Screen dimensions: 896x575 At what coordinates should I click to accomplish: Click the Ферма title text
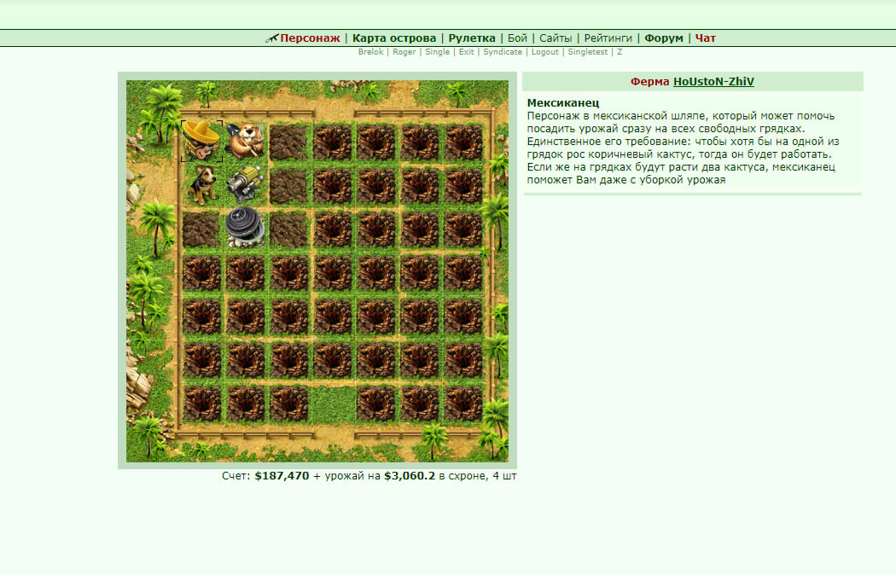point(649,82)
